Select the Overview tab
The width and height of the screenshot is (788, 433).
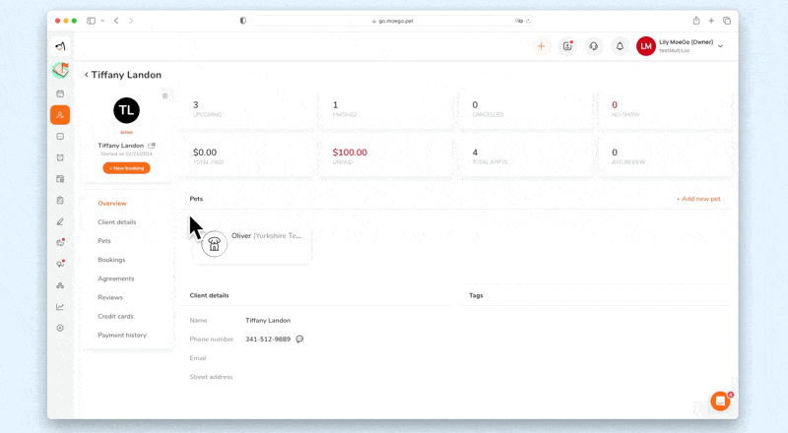click(x=112, y=204)
